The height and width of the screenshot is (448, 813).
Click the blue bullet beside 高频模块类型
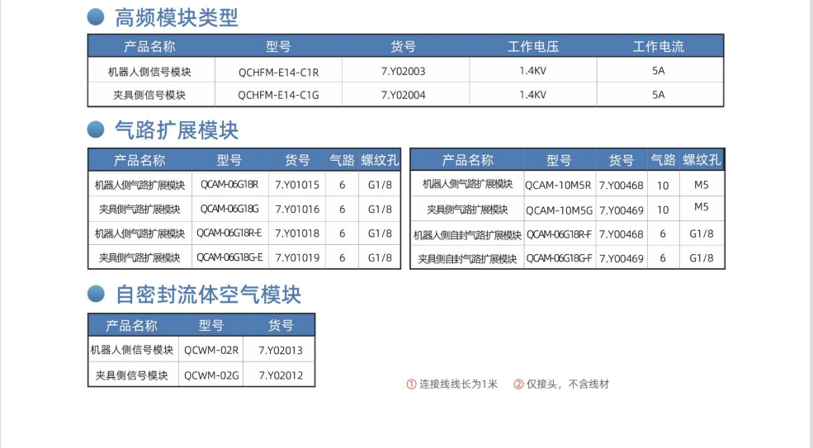point(97,17)
